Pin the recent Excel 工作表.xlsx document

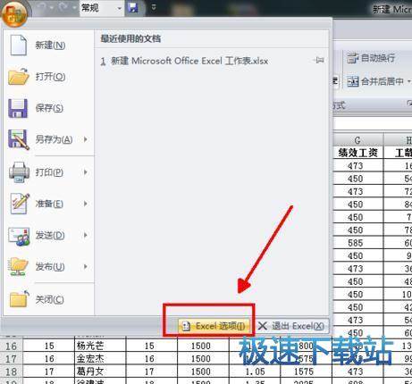(x=319, y=61)
